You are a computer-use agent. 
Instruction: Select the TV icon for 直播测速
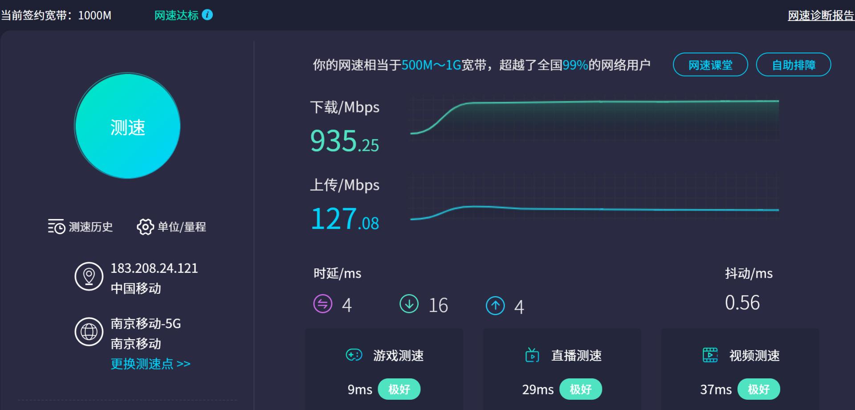tap(531, 355)
